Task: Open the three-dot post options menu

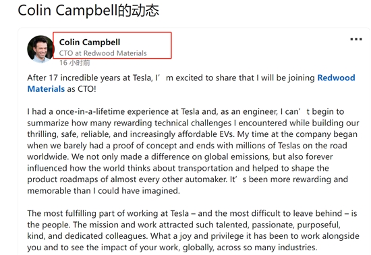Action: pyautogui.click(x=356, y=39)
